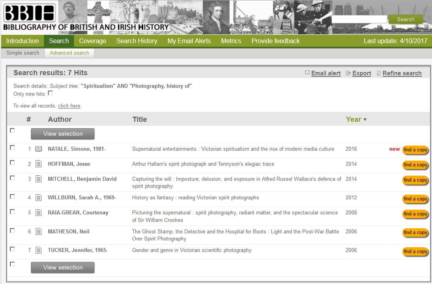Image resolution: width=432 pixels, height=284 pixels.
Task: Sort results by Year column arrow
Action: coord(365,120)
